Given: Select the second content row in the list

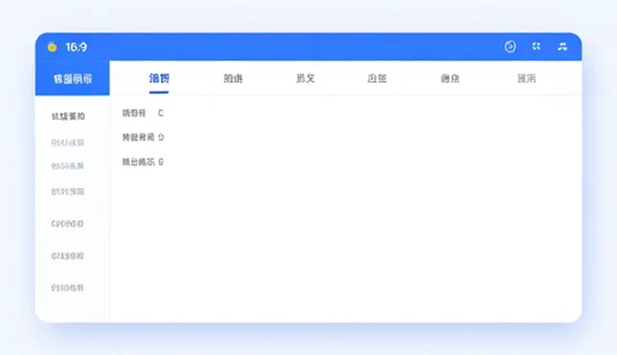Looking at the screenshot, I should click(x=143, y=137).
